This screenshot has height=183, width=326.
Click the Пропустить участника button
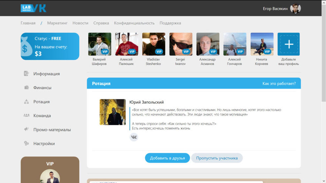tap(217, 158)
